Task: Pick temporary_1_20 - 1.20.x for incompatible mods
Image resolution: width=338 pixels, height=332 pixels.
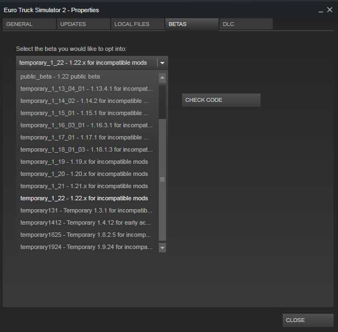Action: 87,174
